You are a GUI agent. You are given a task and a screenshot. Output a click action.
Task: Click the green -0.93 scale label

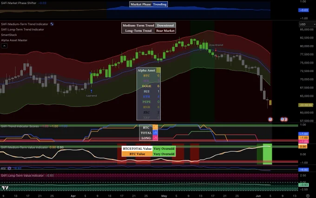pos(303,185)
